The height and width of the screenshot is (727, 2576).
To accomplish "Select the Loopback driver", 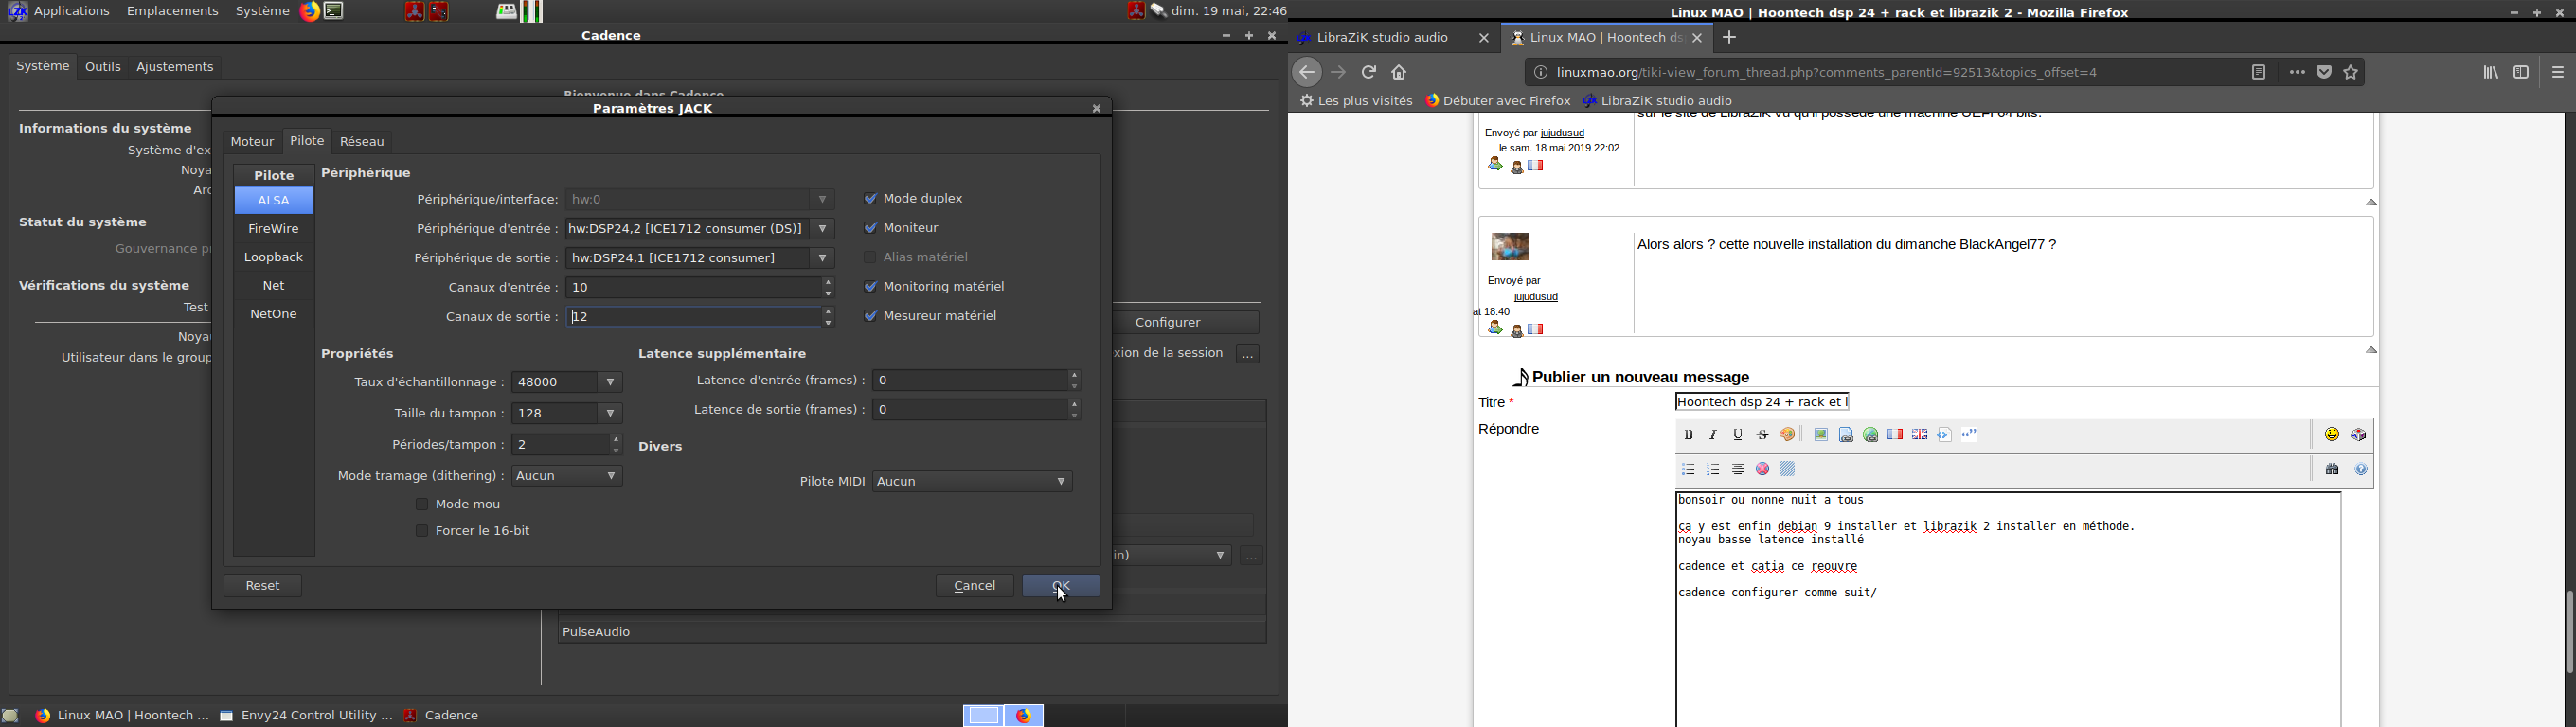I will [274, 258].
